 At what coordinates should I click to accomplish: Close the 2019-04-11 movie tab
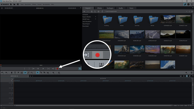(x=28, y=76)
